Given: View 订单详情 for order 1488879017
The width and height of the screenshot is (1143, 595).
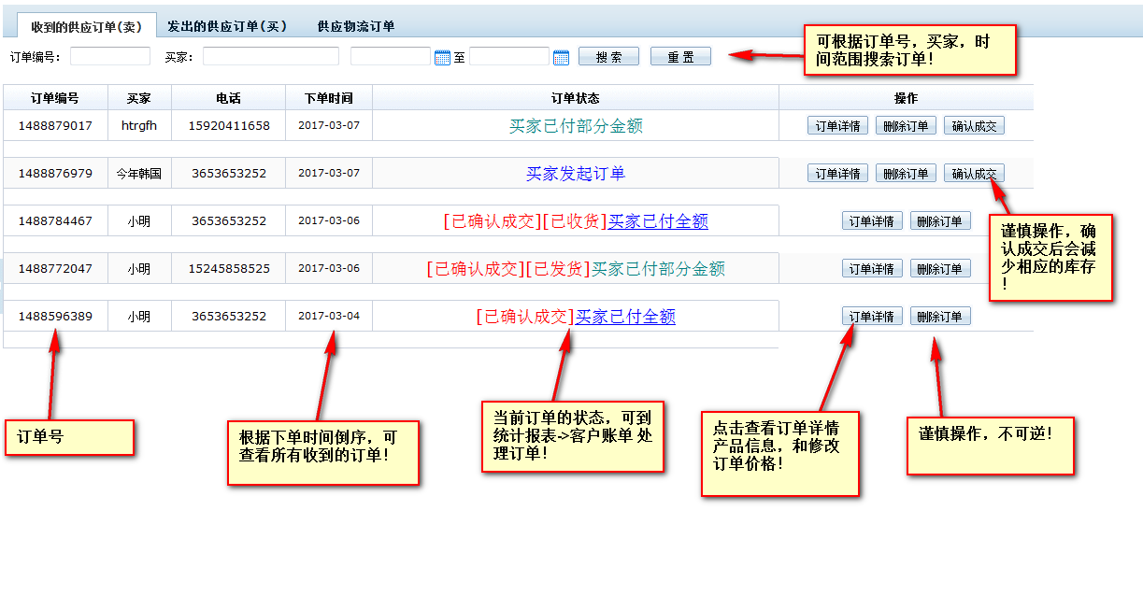Looking at the screenshot, I should coord(837,126).
